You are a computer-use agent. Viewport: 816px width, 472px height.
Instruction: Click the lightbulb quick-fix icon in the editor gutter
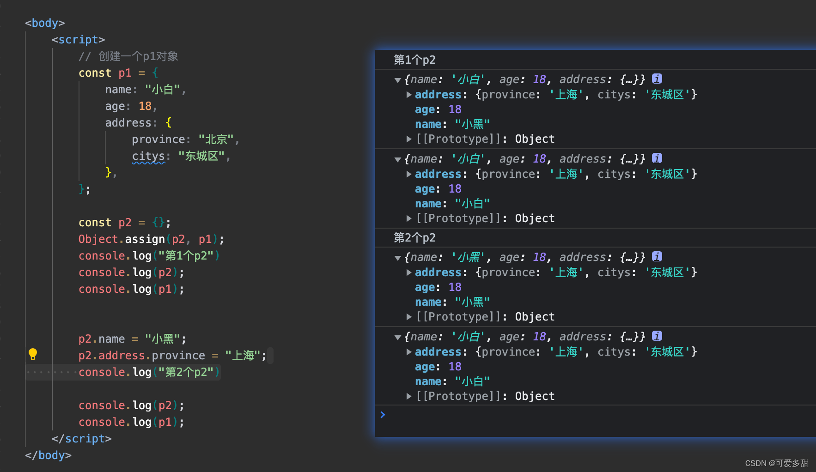(32, 355)
